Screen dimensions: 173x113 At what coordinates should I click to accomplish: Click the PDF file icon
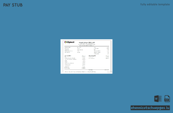coord(167,99)
